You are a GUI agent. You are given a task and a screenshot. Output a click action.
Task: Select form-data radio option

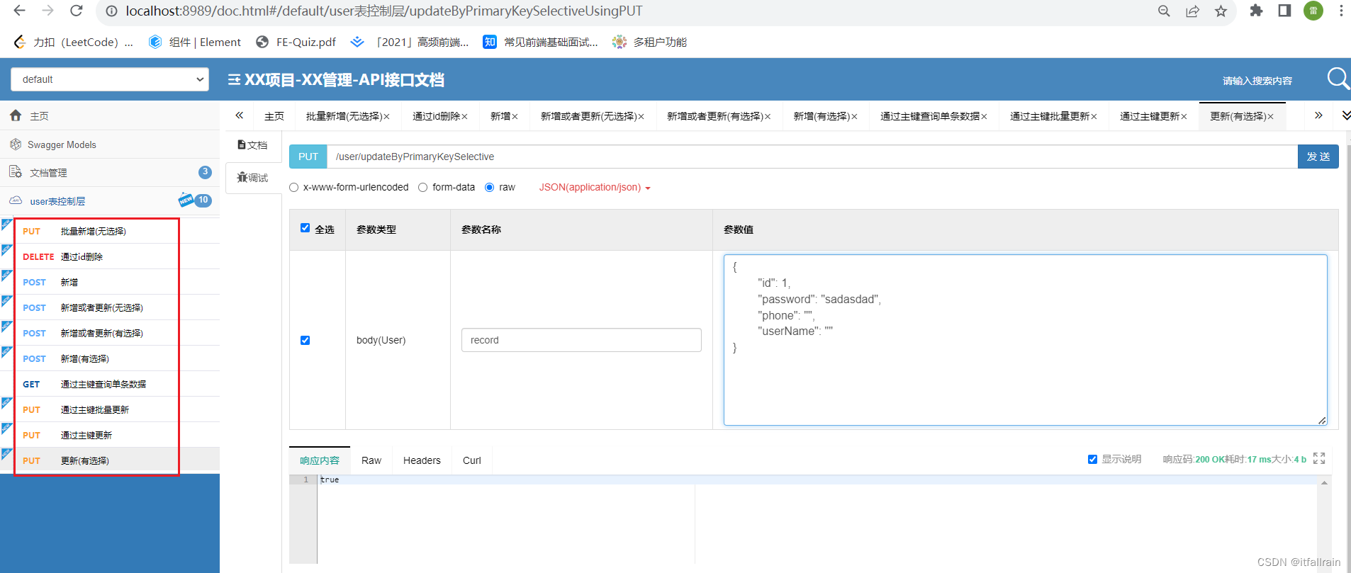[423, 188]
